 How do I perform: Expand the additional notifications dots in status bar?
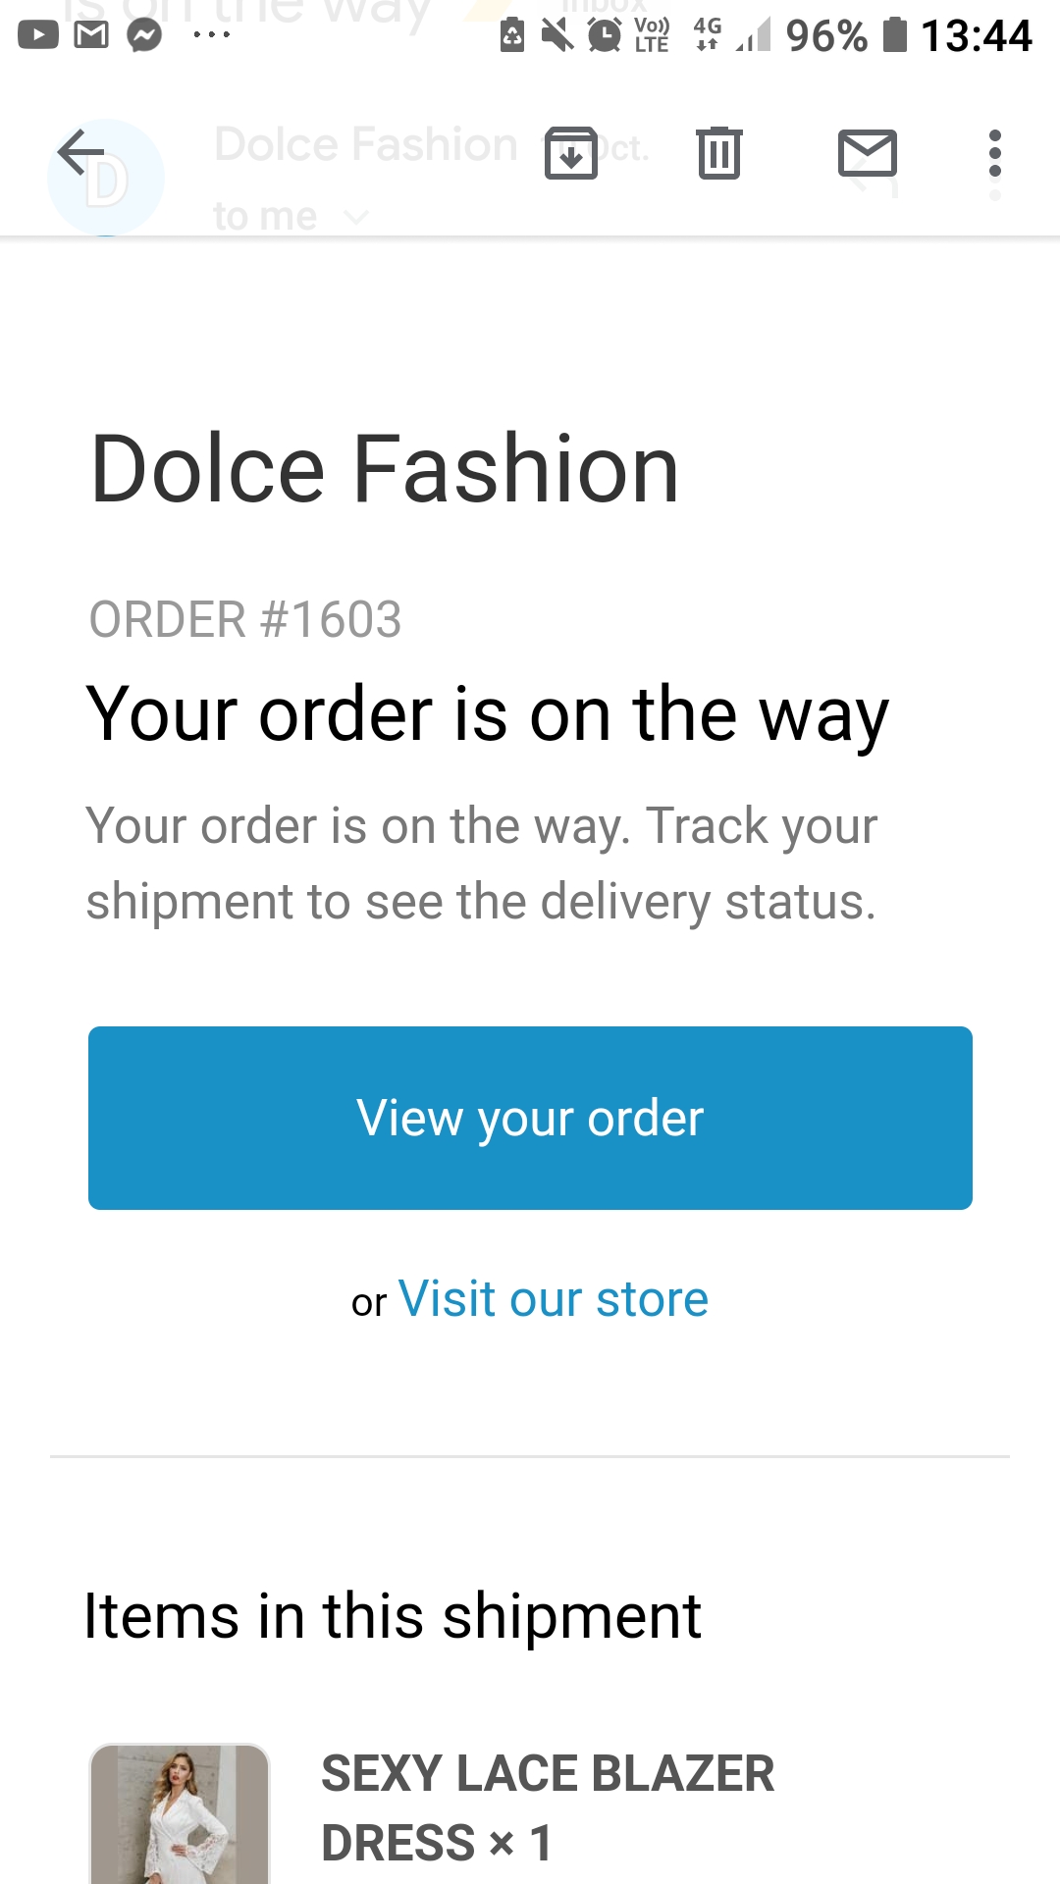(x=211, y=35)
